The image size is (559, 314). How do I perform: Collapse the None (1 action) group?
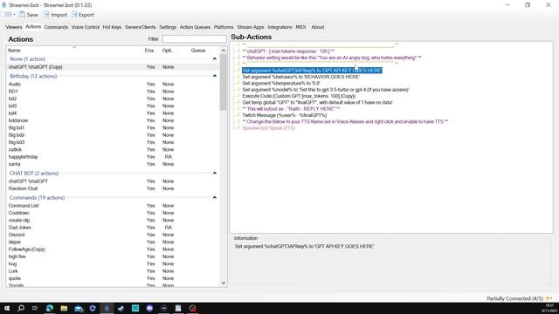pos(215,59)
